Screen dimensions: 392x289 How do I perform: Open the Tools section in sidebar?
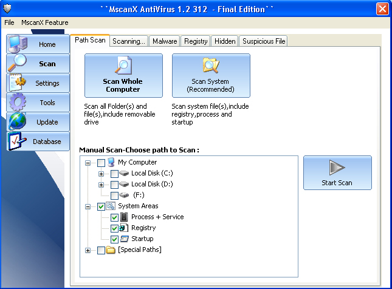pyautogui.click(x=38, y=103)
